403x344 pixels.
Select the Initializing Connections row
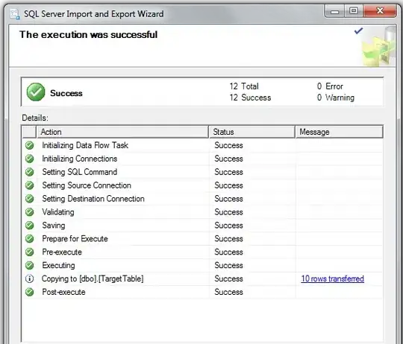pos(202,159)
